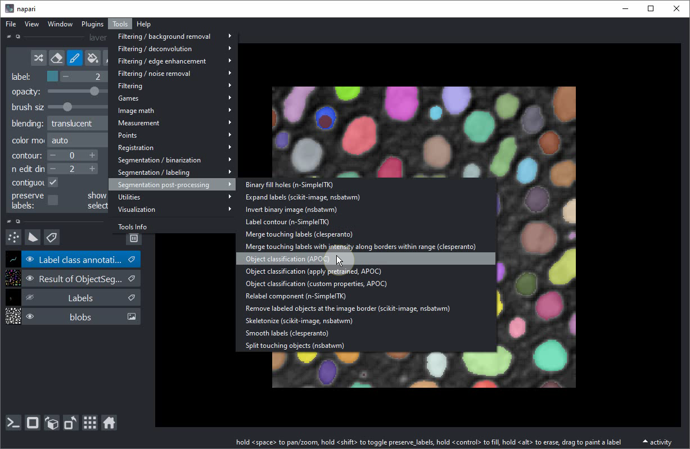Reset the view with the home button

pos(108,423)
